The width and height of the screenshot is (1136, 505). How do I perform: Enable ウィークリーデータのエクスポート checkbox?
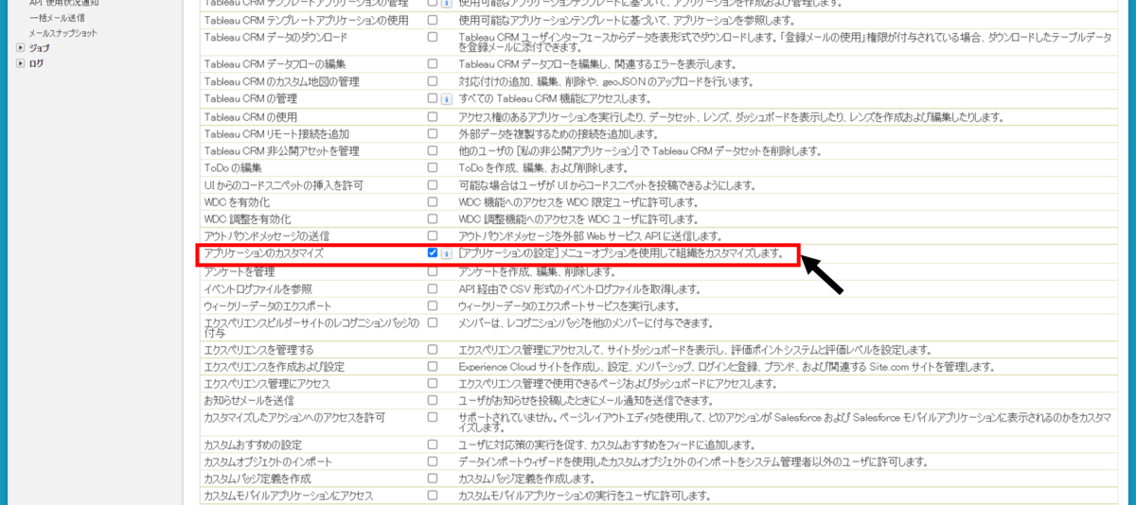tap(433, 305)
